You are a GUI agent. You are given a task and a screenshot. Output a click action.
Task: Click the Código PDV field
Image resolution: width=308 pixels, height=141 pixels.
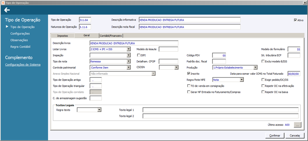pyautogui.click(x=219, y=55)
